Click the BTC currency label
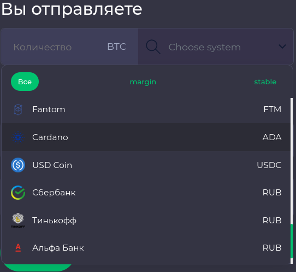 pyautogui.click(x=117, y=47)
